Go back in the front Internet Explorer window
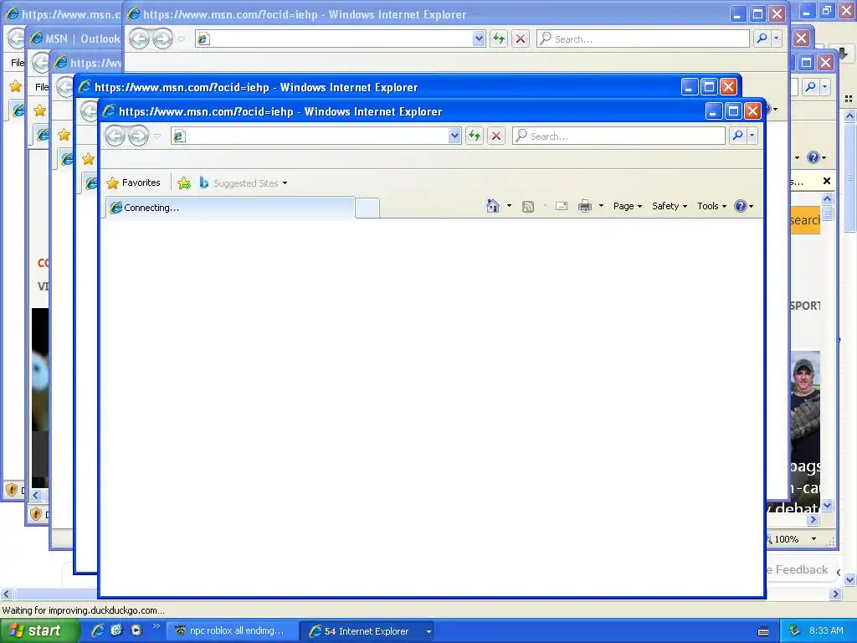Screen dimensions: 857x643 115,136
